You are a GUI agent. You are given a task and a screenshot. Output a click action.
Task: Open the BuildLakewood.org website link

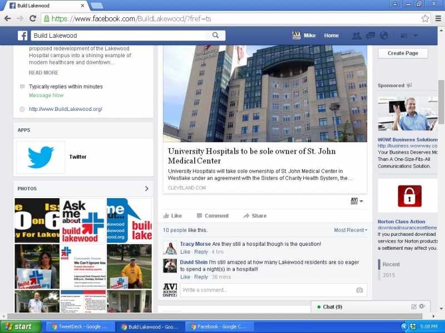pos(66,109)
